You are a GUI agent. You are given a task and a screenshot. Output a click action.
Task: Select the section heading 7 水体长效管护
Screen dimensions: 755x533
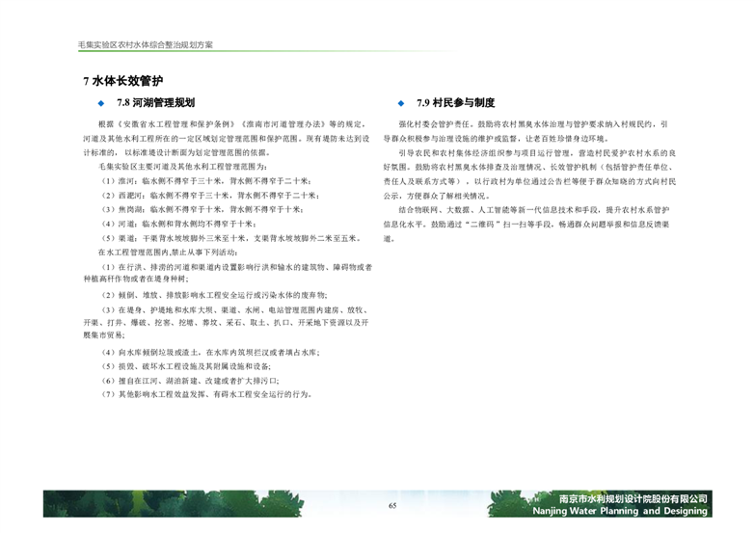[122, 80]
